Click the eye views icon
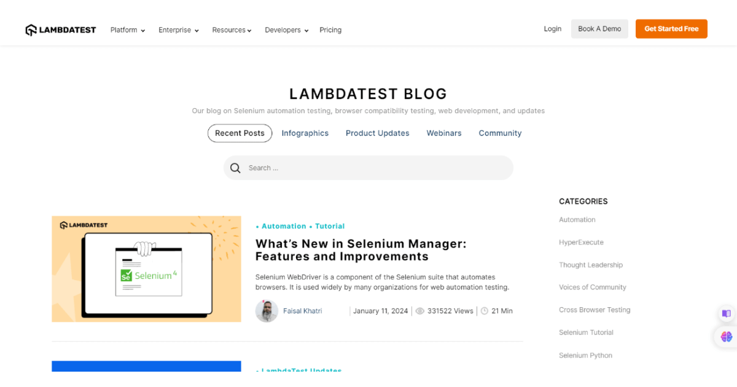 420,311
